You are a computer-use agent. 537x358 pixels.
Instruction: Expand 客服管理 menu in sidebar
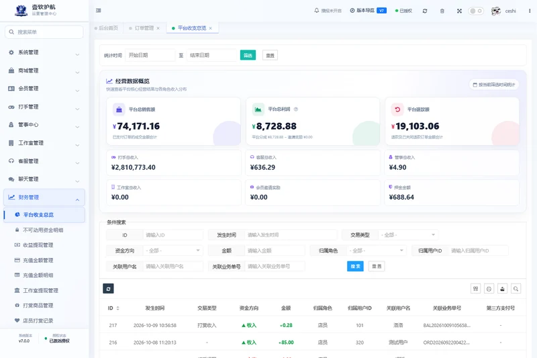[44, 161]
